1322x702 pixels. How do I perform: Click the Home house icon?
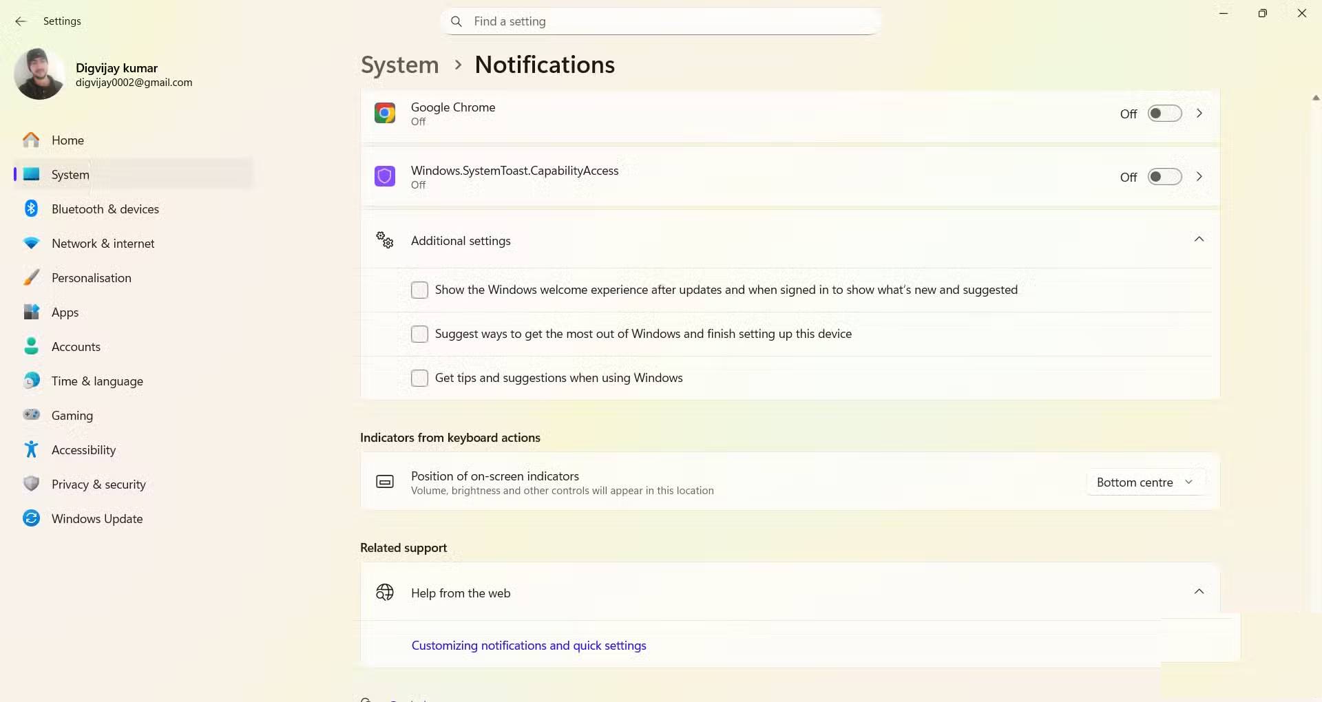[31, 140]
